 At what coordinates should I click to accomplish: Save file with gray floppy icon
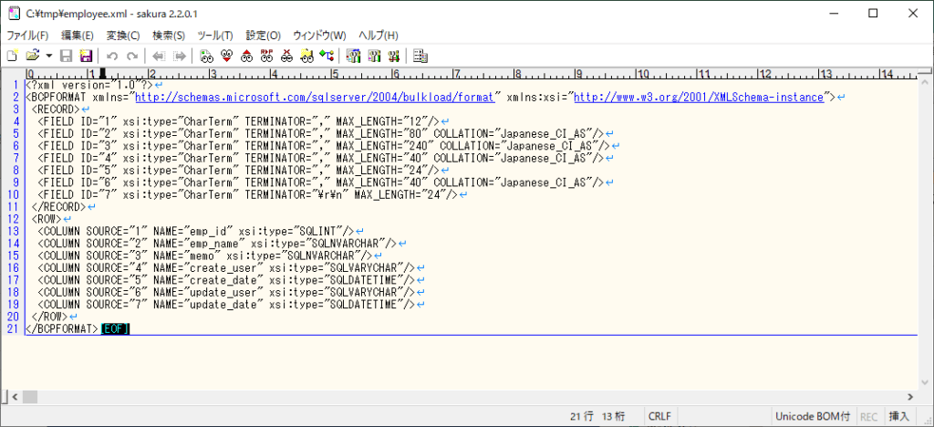[x=67, y=57]
